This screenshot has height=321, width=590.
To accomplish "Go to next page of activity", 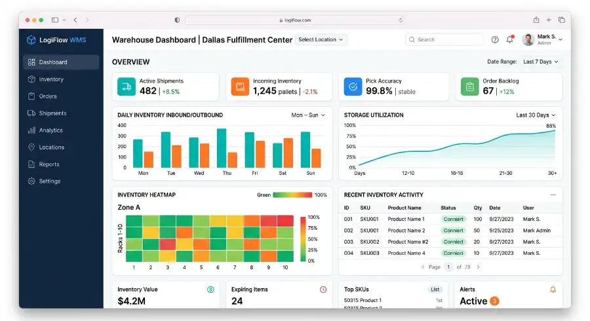I will click(479, 267).
